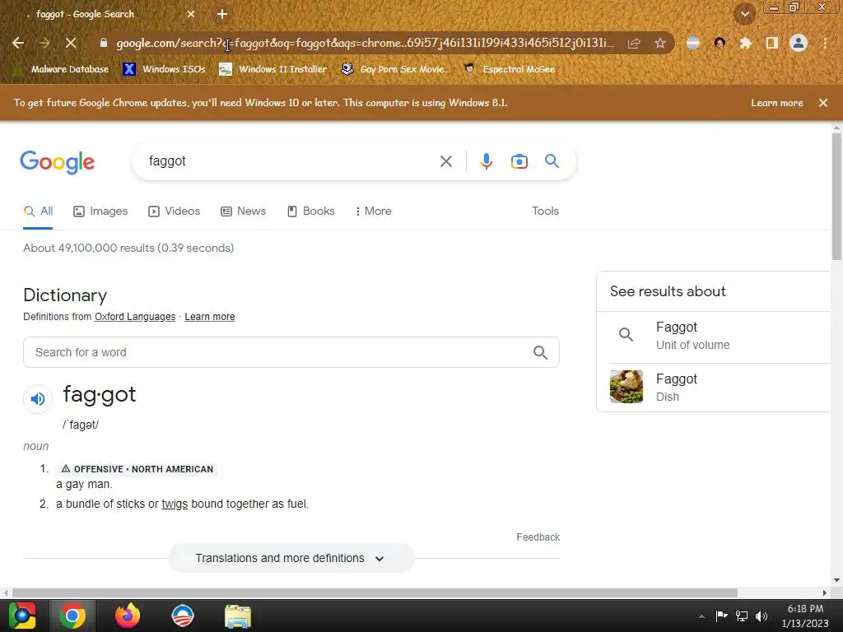The height and width of the screenshot is (632, 843).
Task: Select the All results tab
Action: pyautogui.click(x=38, y=211)
